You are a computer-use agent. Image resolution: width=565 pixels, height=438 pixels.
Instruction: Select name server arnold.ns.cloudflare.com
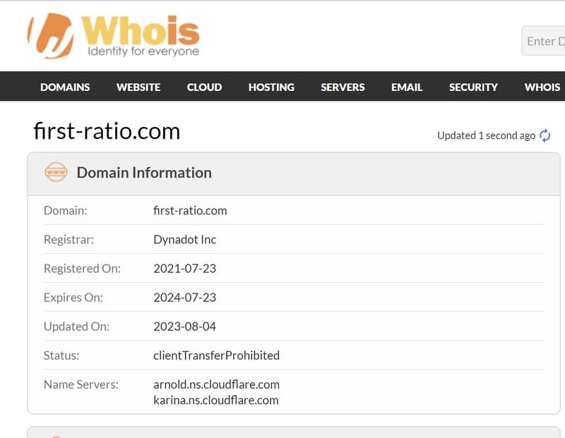coord(216,384)
